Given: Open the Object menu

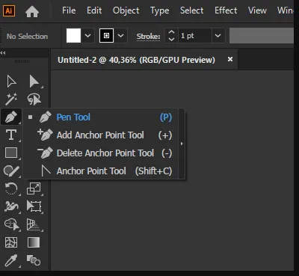Looking at the screenshot, I should pyautogui.click(x=126, y=10).
